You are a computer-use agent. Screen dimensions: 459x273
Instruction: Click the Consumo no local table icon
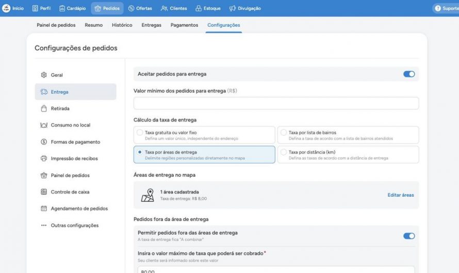click(x=44, y=125)
